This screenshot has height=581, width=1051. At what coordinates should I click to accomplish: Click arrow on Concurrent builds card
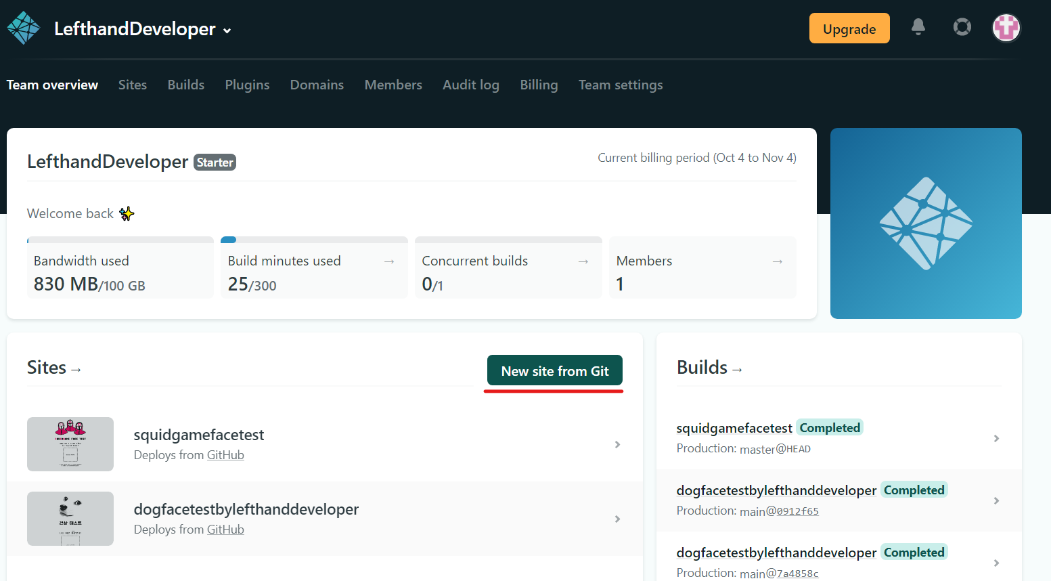pos(583,261)
